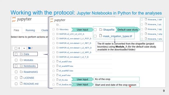The image size is (169, 95).
Task: Click the file icon beside df_SosEos.xlsx
Action: (57, 84)
